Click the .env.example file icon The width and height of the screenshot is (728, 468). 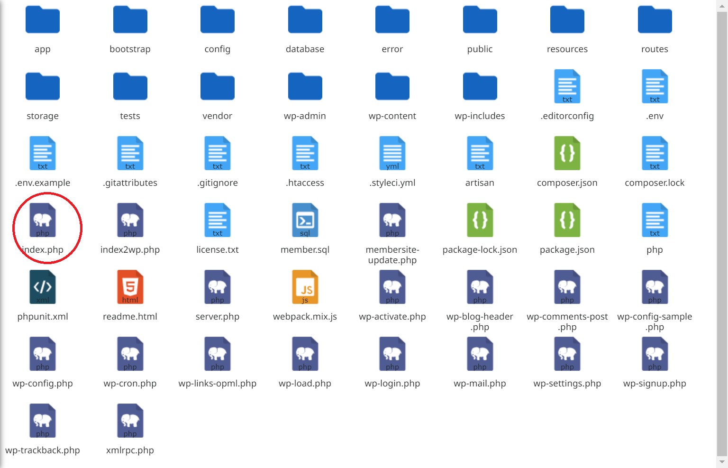tap(43, 153)
